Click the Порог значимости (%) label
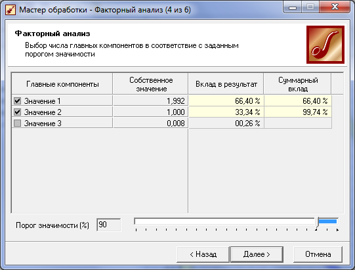355x270 pixels. click(x=52, y=225)
